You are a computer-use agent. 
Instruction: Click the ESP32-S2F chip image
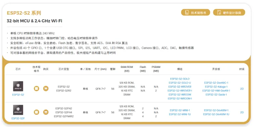[18, 110]
